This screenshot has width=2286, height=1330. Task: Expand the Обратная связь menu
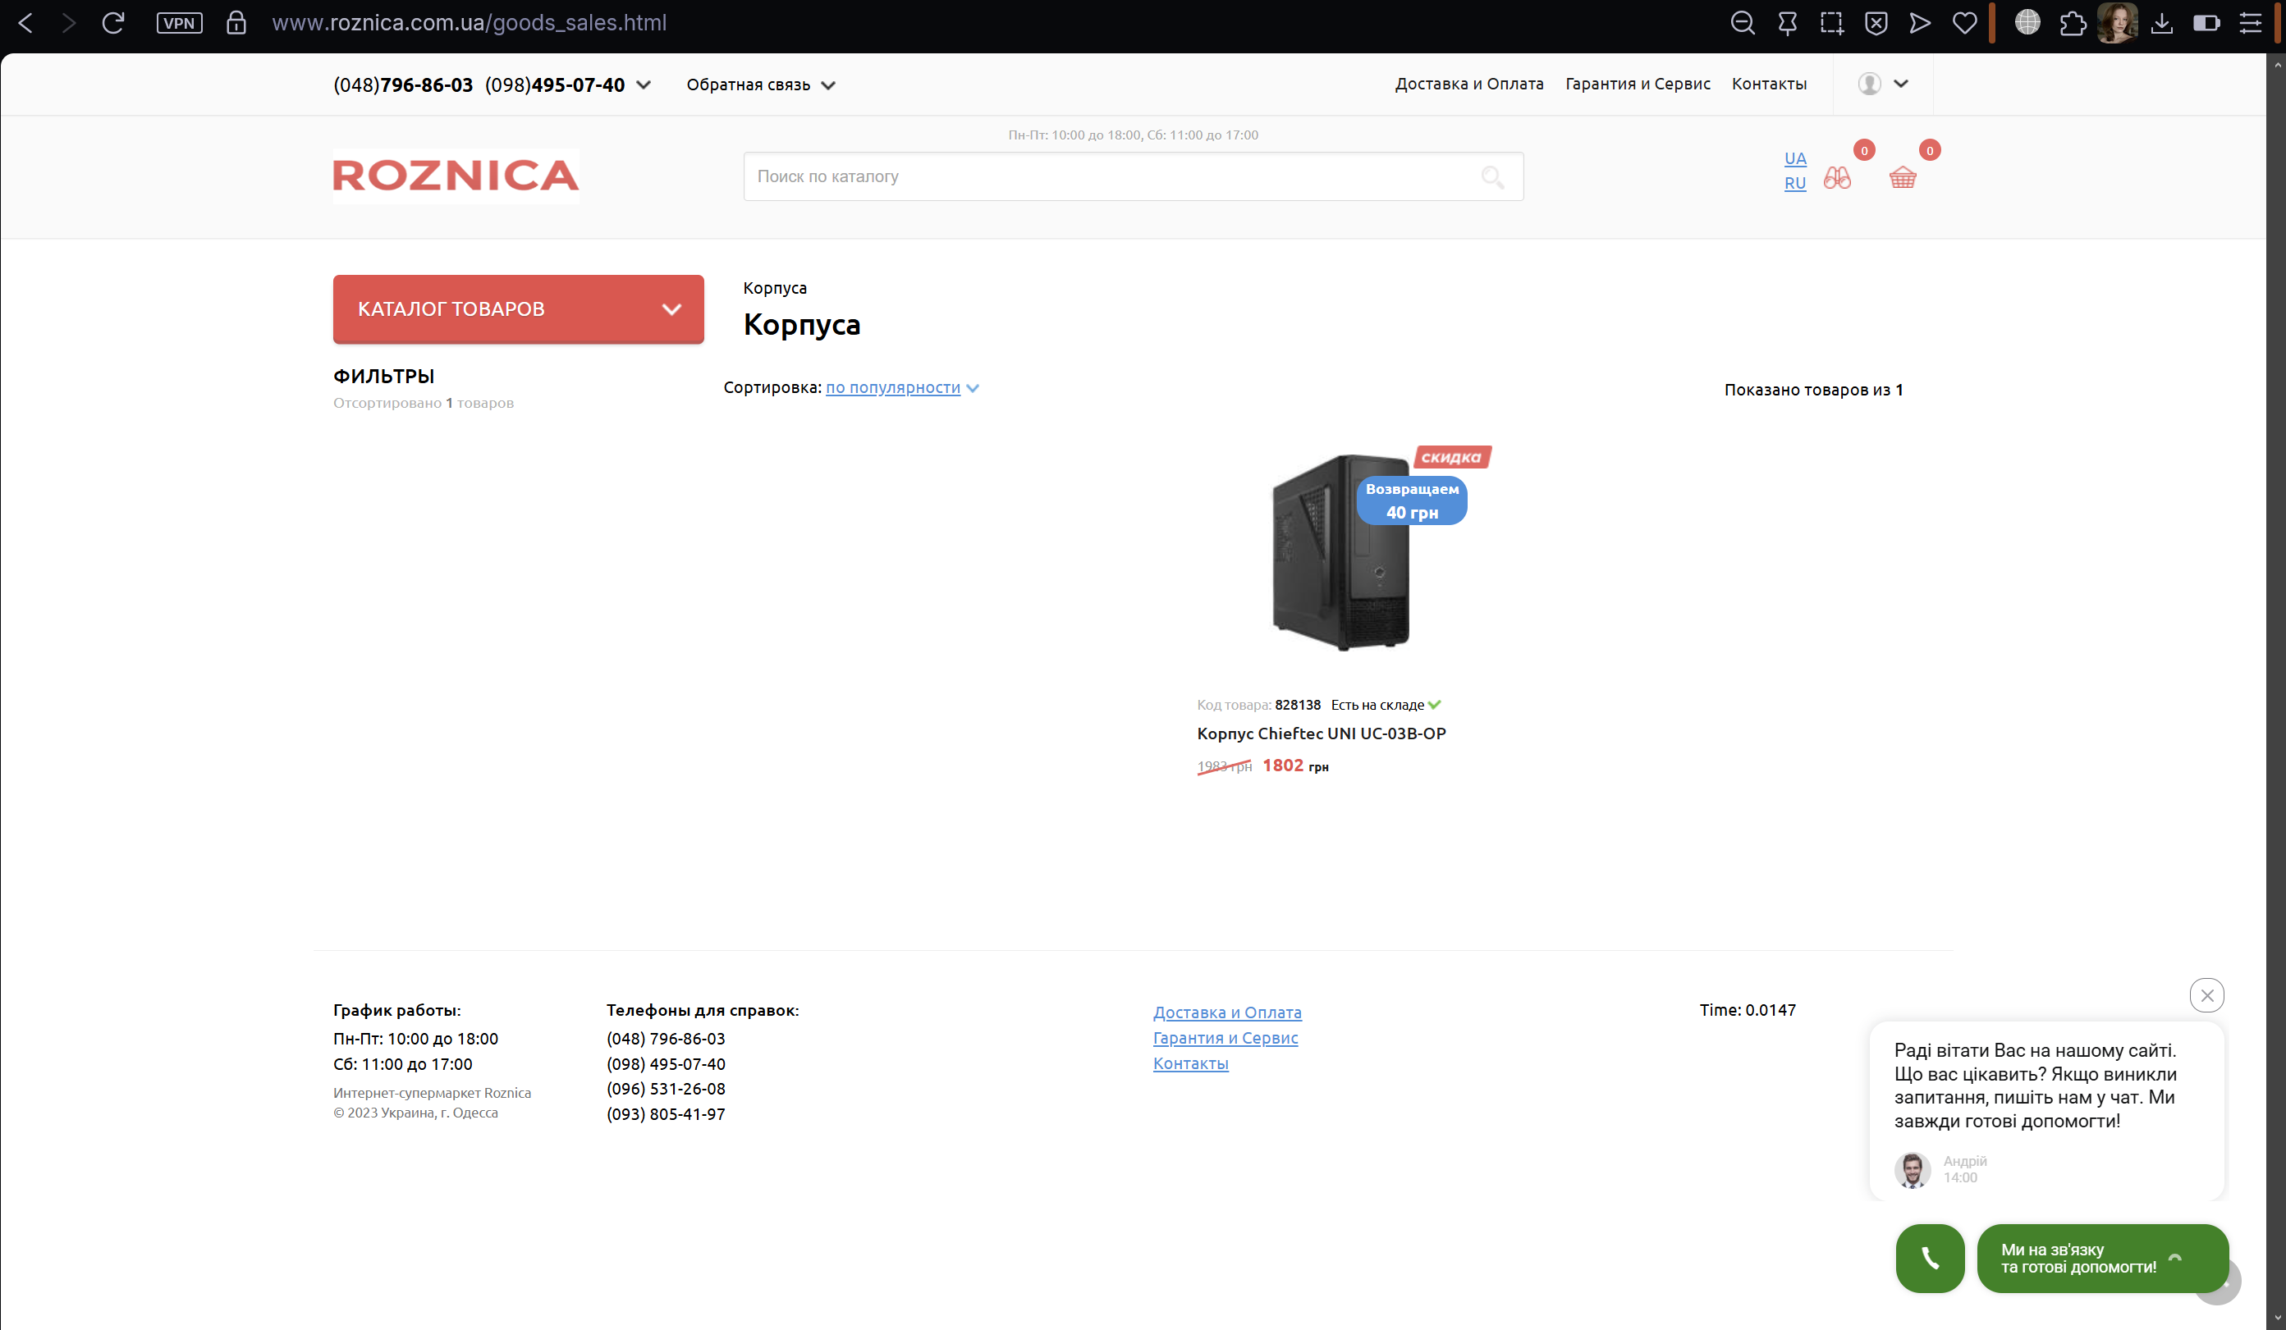[x=760, y=85]
